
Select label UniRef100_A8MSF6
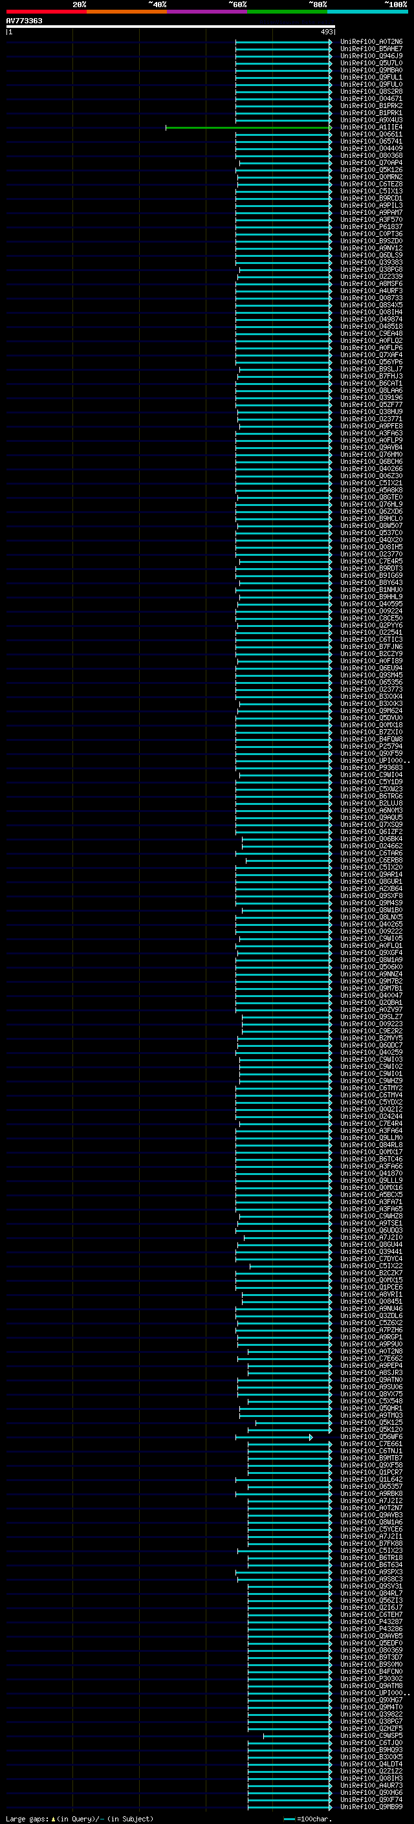(371, 284)
